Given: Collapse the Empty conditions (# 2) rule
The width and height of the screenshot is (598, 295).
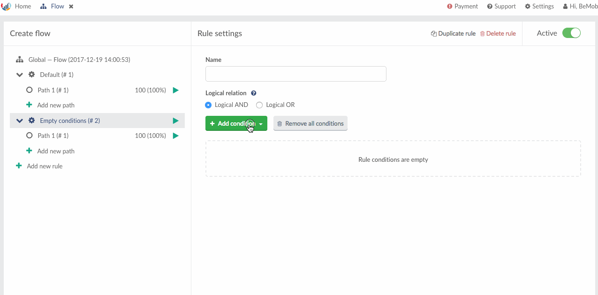Looking at the screenshot, I should pyautogui.click(x=20, y=121).
